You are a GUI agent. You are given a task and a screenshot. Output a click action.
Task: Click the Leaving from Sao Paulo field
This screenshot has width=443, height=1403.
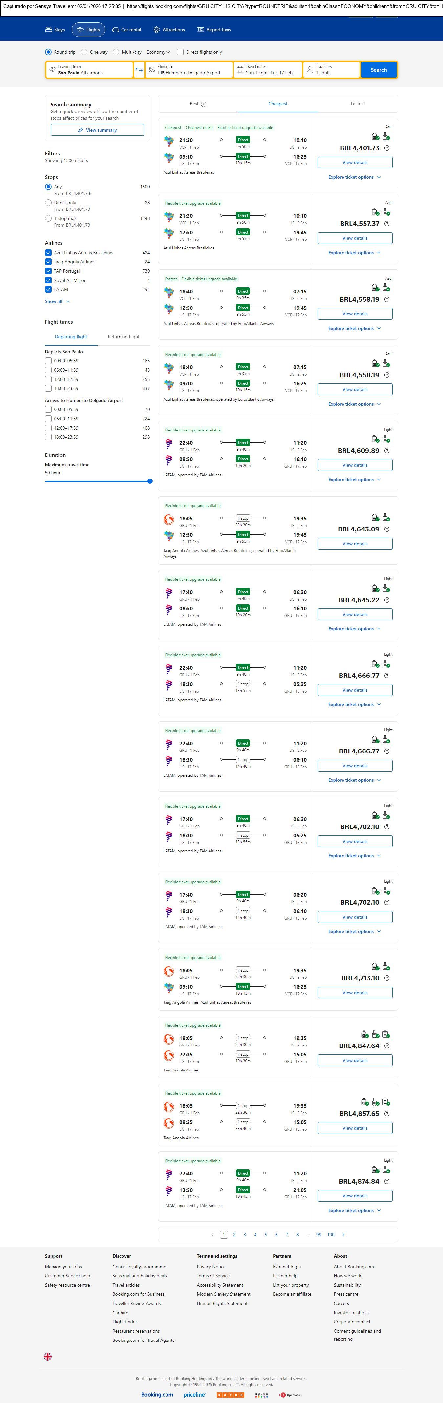click(x=90, y=70)
